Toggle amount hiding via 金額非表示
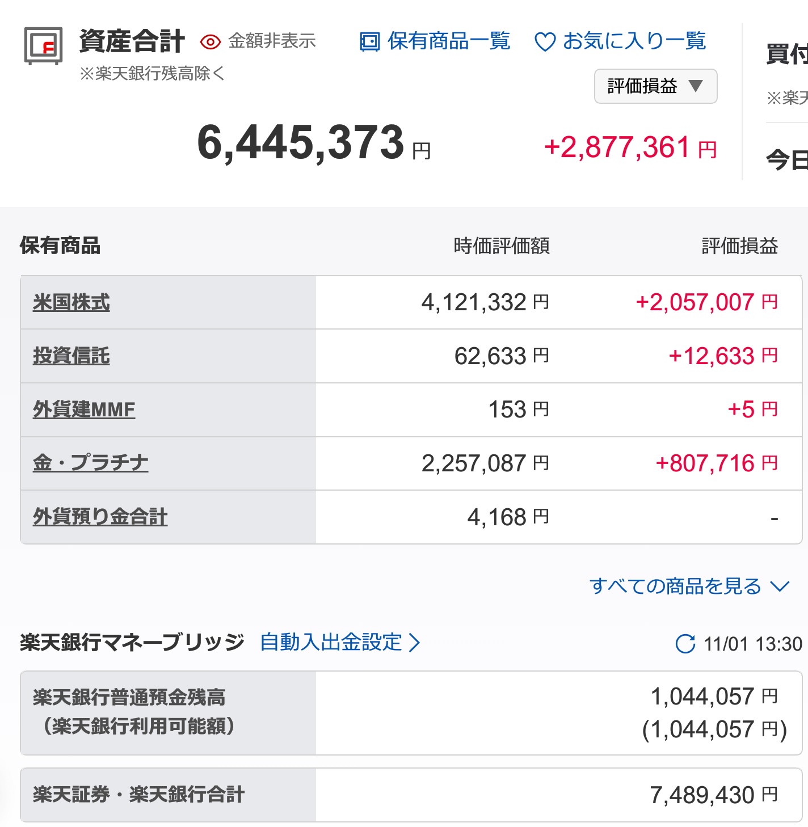 coord(271,41)
